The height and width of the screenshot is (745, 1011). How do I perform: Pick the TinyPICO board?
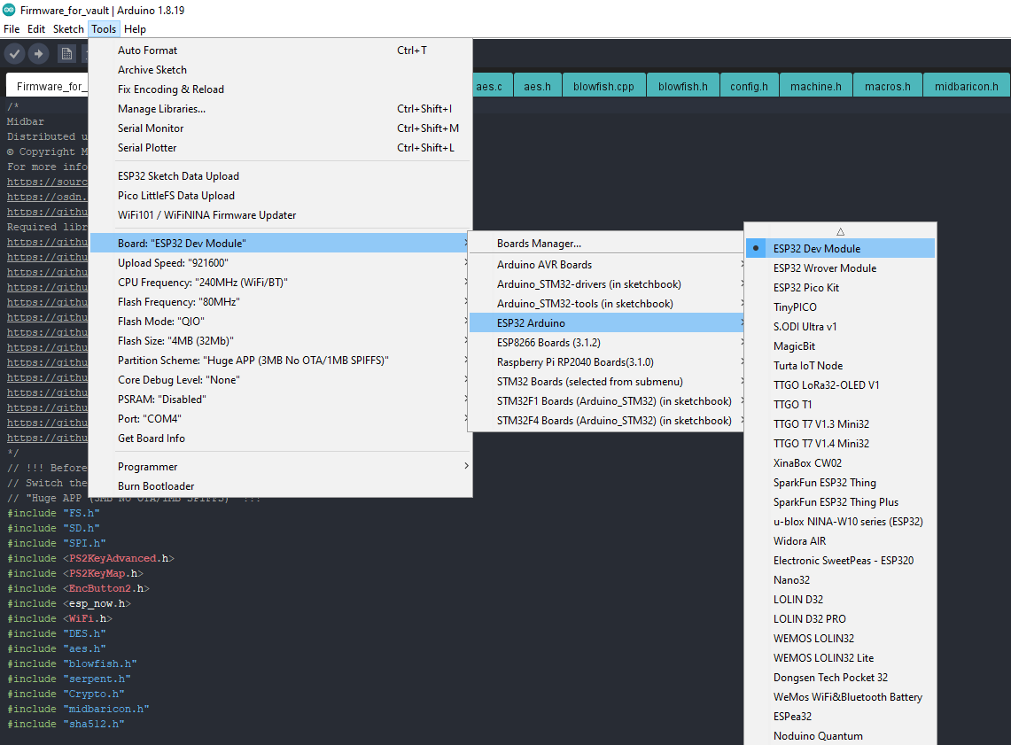[840, 307]
